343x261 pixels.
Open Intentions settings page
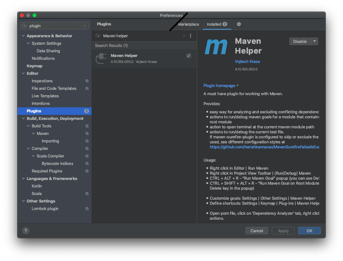[x=40, y=104]
